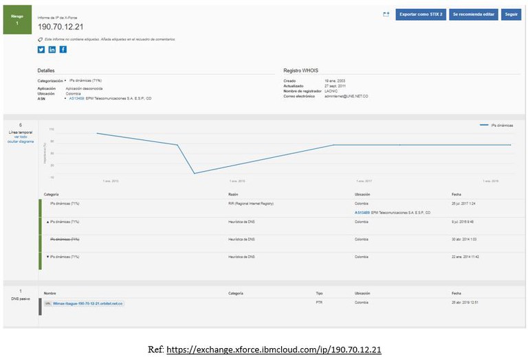Click 'ver todo' timeline link

[x=20, y=137]
